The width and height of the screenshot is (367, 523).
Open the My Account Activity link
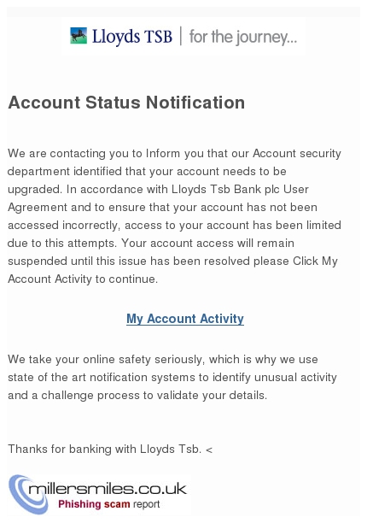[x=185, y=319]
